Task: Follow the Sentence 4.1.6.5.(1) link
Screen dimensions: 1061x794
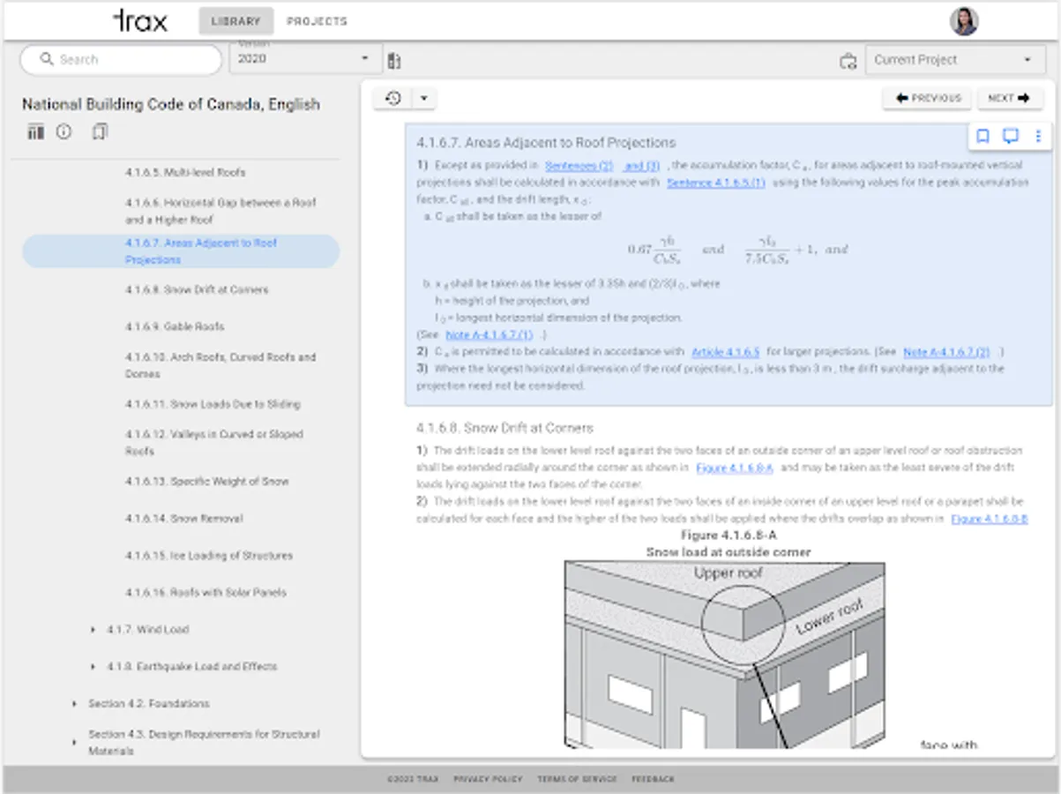Action: point(716,183)
